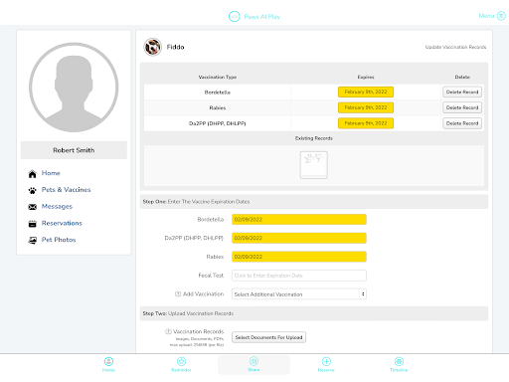Screen dimensions: 509x382
Task: Tap the Reserve plus icon in bottom bar
Action: [326, 361]
